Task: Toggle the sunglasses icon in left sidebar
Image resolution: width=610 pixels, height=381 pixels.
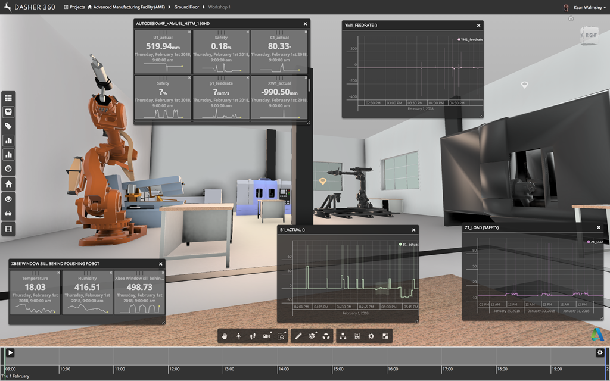Action: pos(8,214)
